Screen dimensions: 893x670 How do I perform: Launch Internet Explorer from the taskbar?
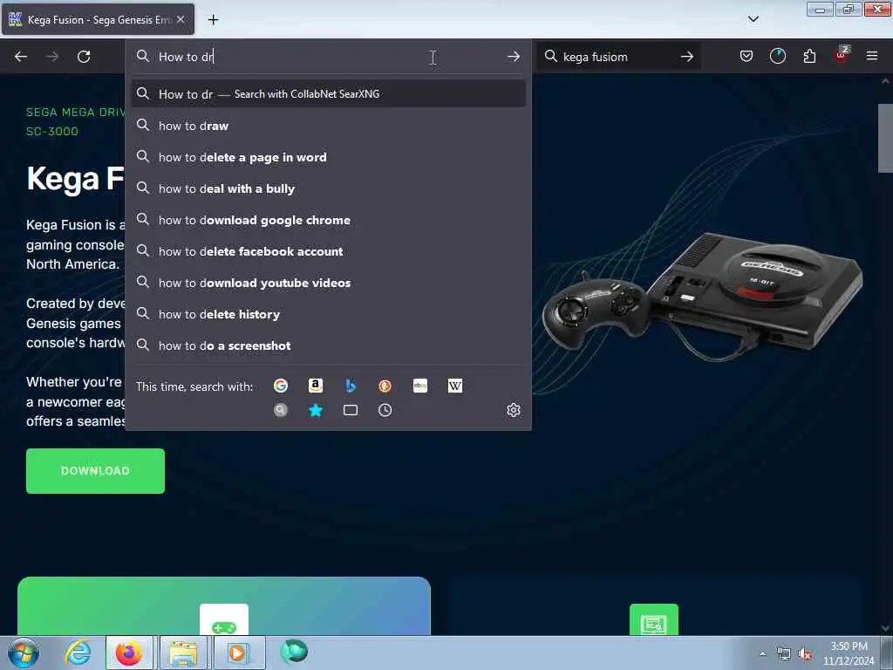tap(78, 653)
